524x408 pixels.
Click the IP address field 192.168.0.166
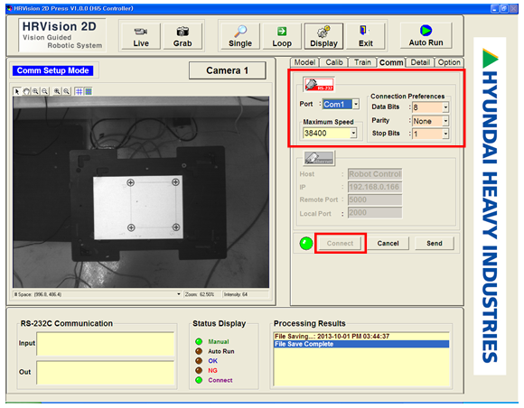[375, 187]
